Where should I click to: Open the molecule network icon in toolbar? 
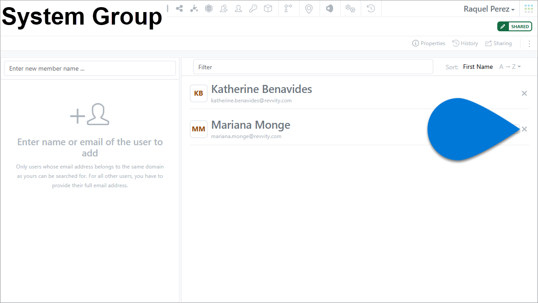click(x=194, y=8)
